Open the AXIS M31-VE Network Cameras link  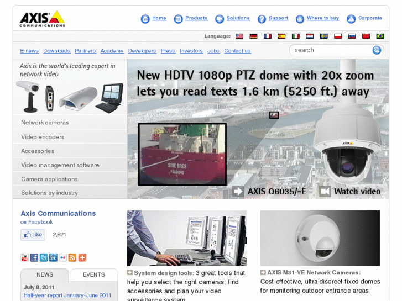[314, 273]
